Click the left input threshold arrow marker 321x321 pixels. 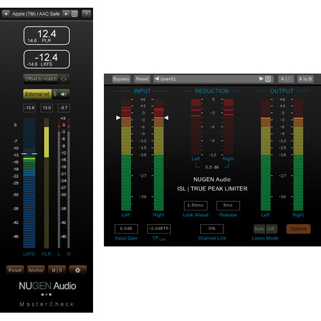[118, 117]
